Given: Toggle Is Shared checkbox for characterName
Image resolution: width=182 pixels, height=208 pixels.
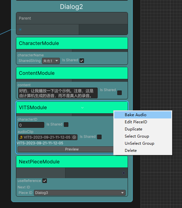Looking at the screenshot, I should tap(82, 61).
